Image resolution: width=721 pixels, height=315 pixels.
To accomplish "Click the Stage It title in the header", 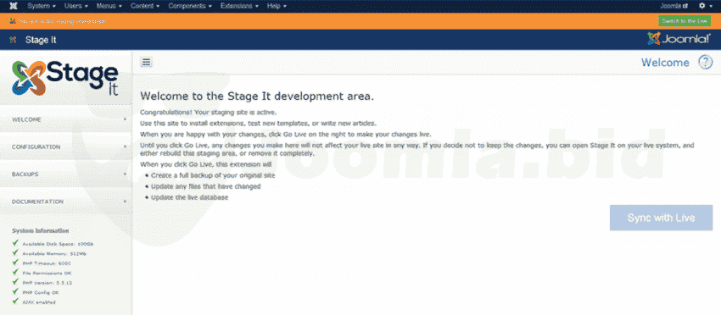I will 41,40.
